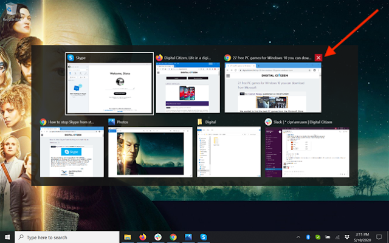This screenshot has width=389, height=243.
Task: Click the Skype taskbar icon
Action: point(204,237)
